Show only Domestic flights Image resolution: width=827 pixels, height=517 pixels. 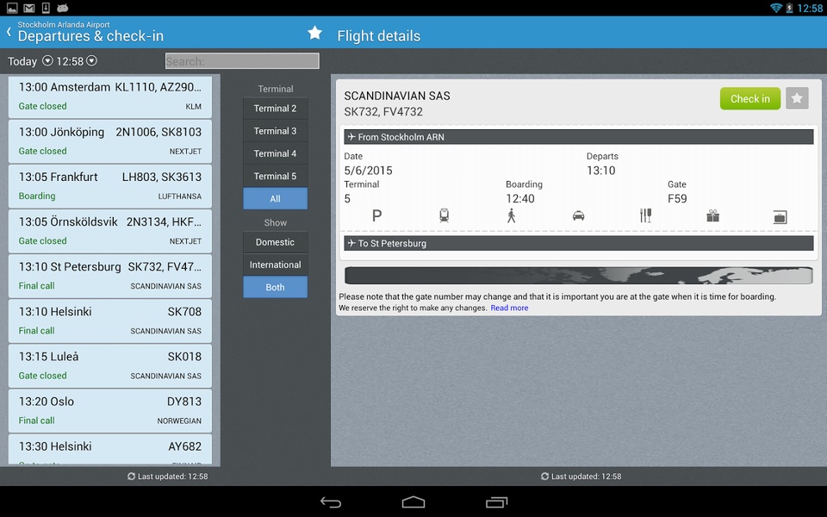coord(276,243)
